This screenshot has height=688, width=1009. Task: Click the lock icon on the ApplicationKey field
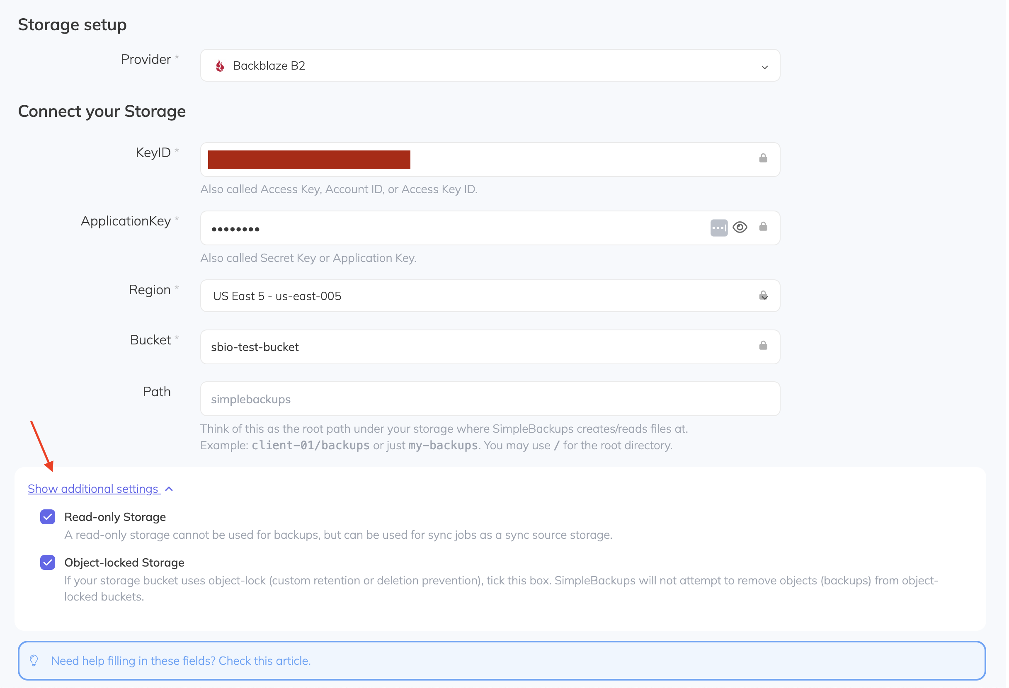click(763, 227)
